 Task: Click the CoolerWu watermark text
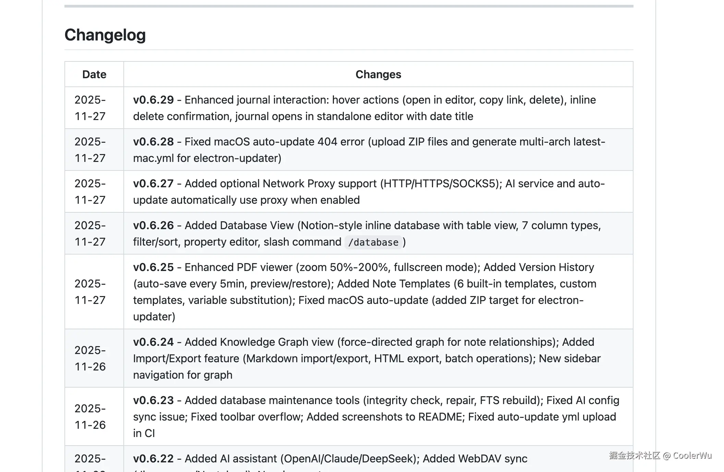[692, 456]
